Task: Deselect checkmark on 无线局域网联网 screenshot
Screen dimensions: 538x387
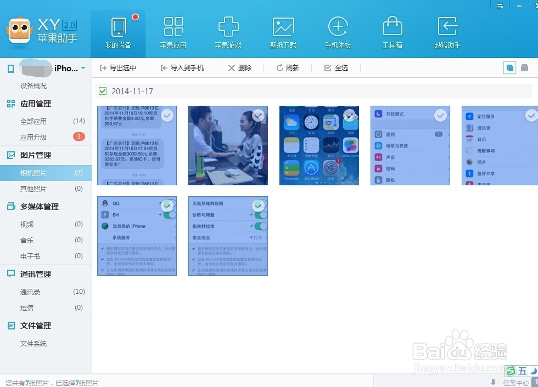Action: point(258,206)
